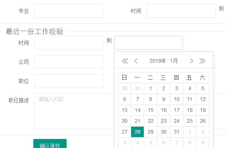Click the 专业 input field
Viewport: 226px width, 148px height.
(x=69, y=11)
